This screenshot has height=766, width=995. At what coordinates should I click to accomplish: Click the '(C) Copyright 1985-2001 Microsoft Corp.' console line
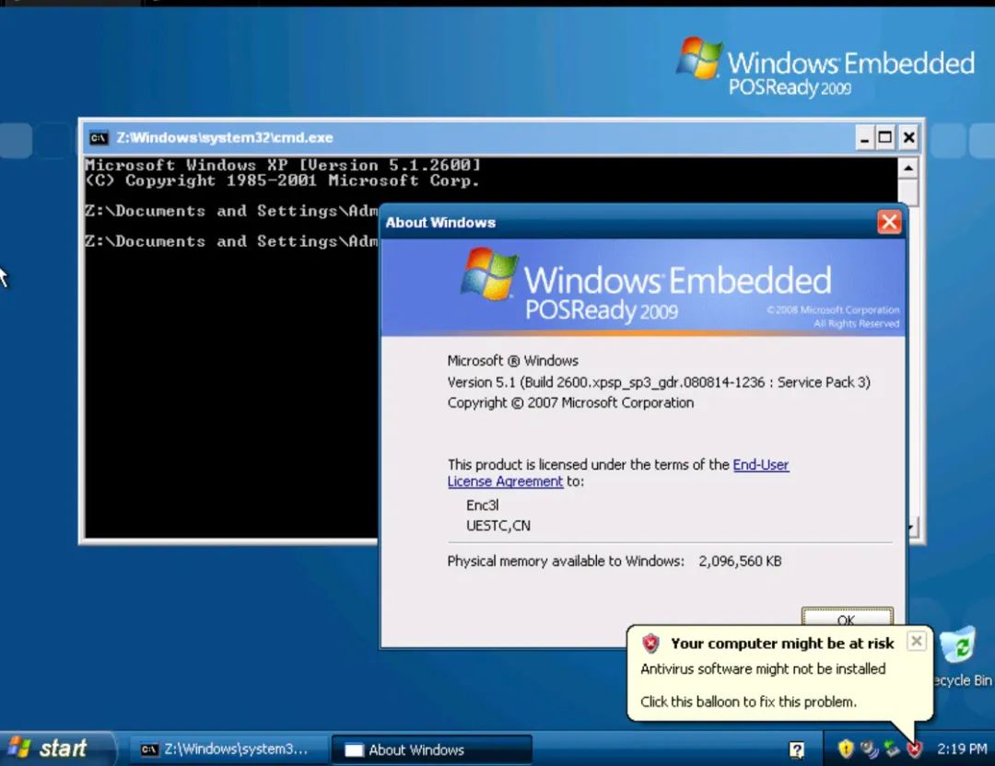pos(283,180)
